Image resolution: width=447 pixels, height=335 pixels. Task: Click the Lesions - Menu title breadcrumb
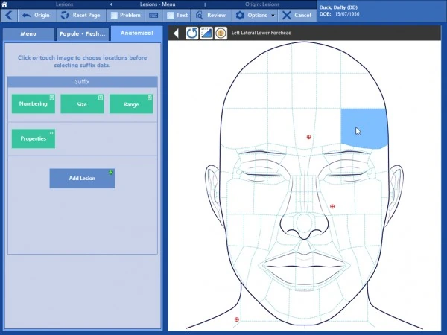click(157, 4)
